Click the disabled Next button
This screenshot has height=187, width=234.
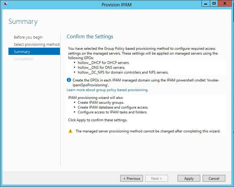(157, 178)
